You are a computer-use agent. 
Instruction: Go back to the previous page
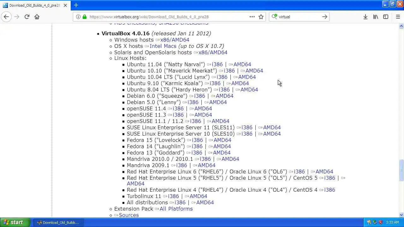[x=6, y=17]
